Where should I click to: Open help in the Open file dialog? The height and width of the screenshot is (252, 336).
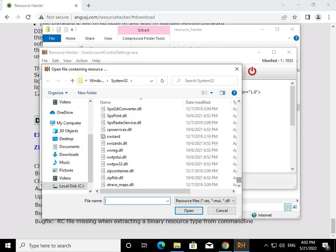pyautogui.click(x=234, y=93)
